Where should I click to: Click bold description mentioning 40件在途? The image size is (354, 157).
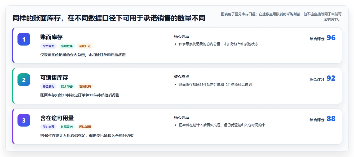click(x=87, y=136)
